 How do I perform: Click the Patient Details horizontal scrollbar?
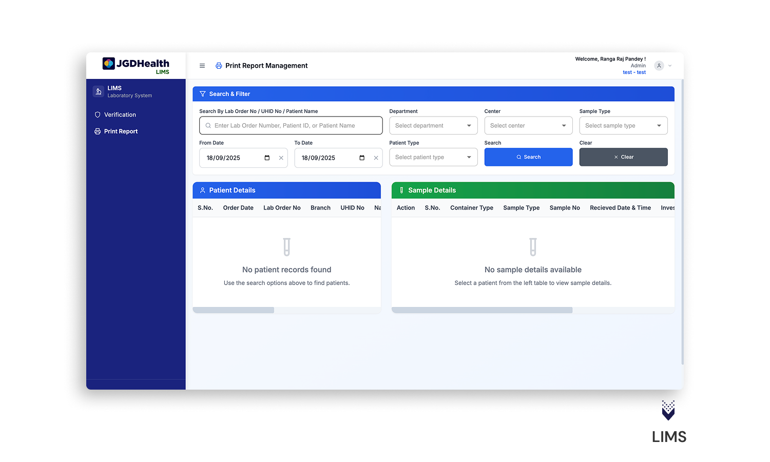click(x=234, y=310)
